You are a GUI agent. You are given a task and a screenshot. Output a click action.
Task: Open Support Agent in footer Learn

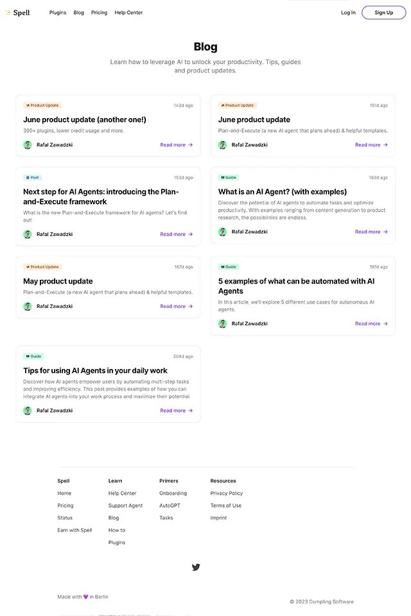point(125,506)
